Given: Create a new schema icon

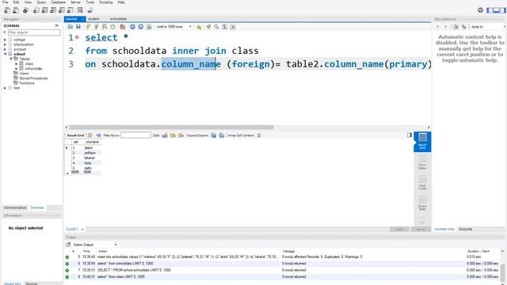Looking at the screenshot, I should coord(36,10).
